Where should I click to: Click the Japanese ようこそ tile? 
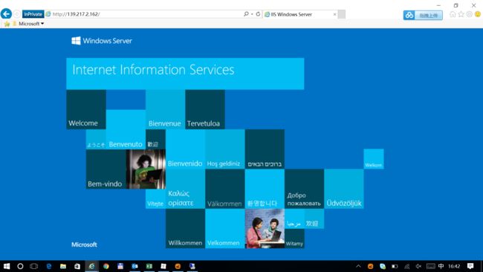(x=96, y=140)
